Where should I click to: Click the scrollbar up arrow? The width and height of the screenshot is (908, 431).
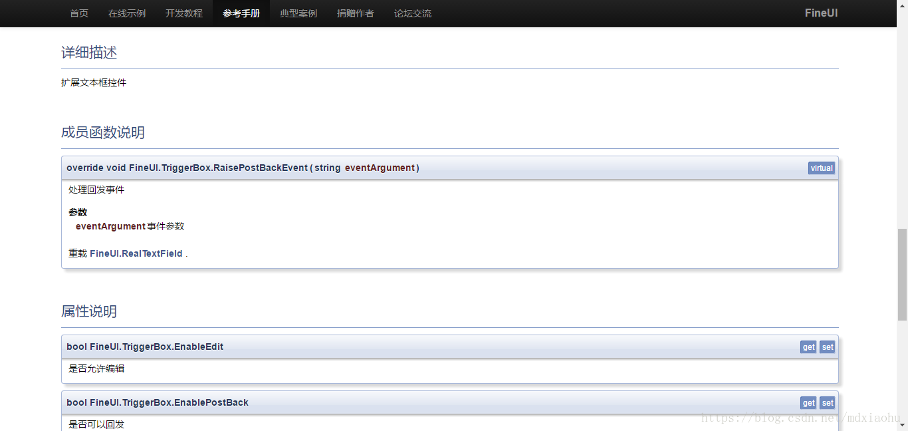(902, 5)
